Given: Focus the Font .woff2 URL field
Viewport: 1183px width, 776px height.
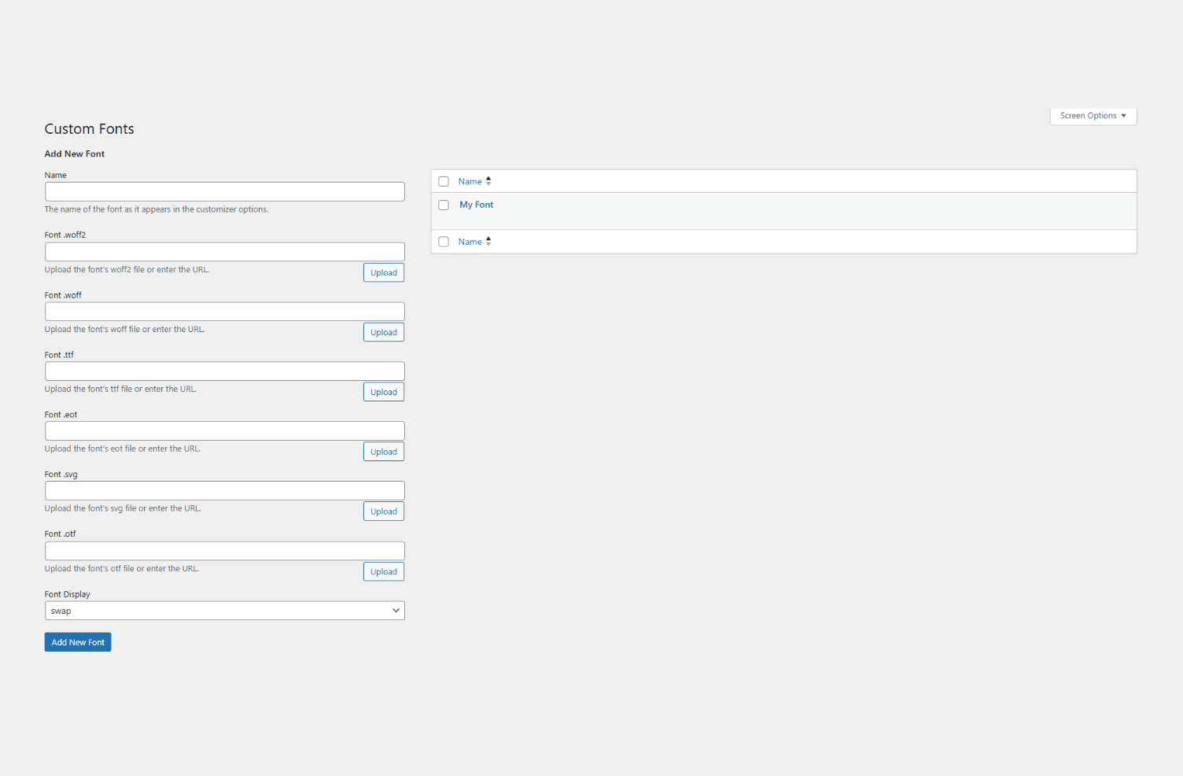Looking at the screenshot, I should pos(225,252).
